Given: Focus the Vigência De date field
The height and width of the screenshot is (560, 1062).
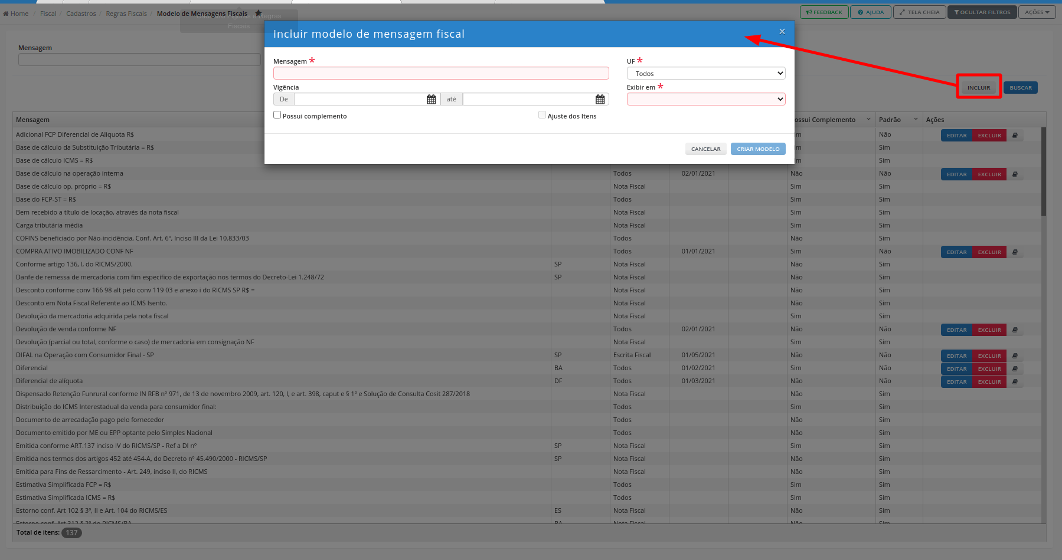Looking at the screenshot, I should tap(360, 99).
